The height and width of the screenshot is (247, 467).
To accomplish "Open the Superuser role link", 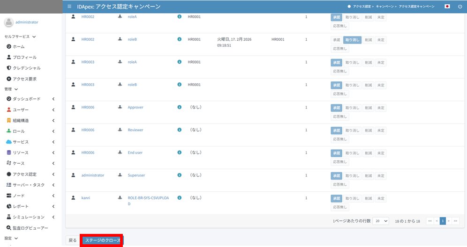I will point(136,175).
